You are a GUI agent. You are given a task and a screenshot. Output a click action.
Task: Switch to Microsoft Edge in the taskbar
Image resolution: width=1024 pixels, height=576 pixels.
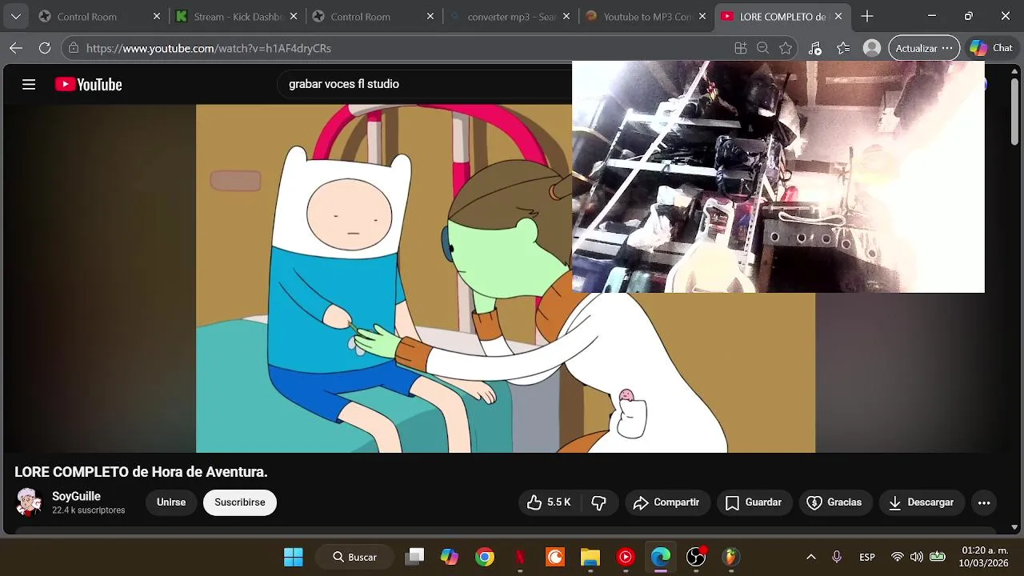(661, 557)
